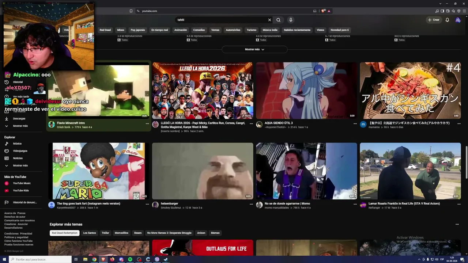Image resolution: width=468 pixels, height=263 pixels.
Task: Select the Los Santos topic chip
Action: coord(90,233)
